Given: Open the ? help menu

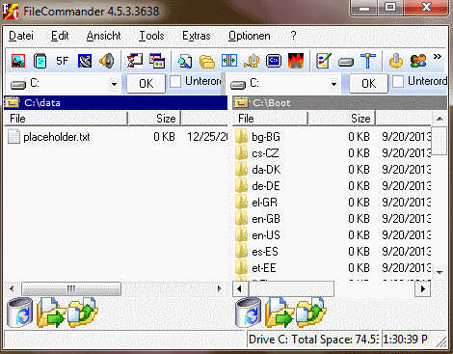Looking at the screenshot, I should [293, 36].
